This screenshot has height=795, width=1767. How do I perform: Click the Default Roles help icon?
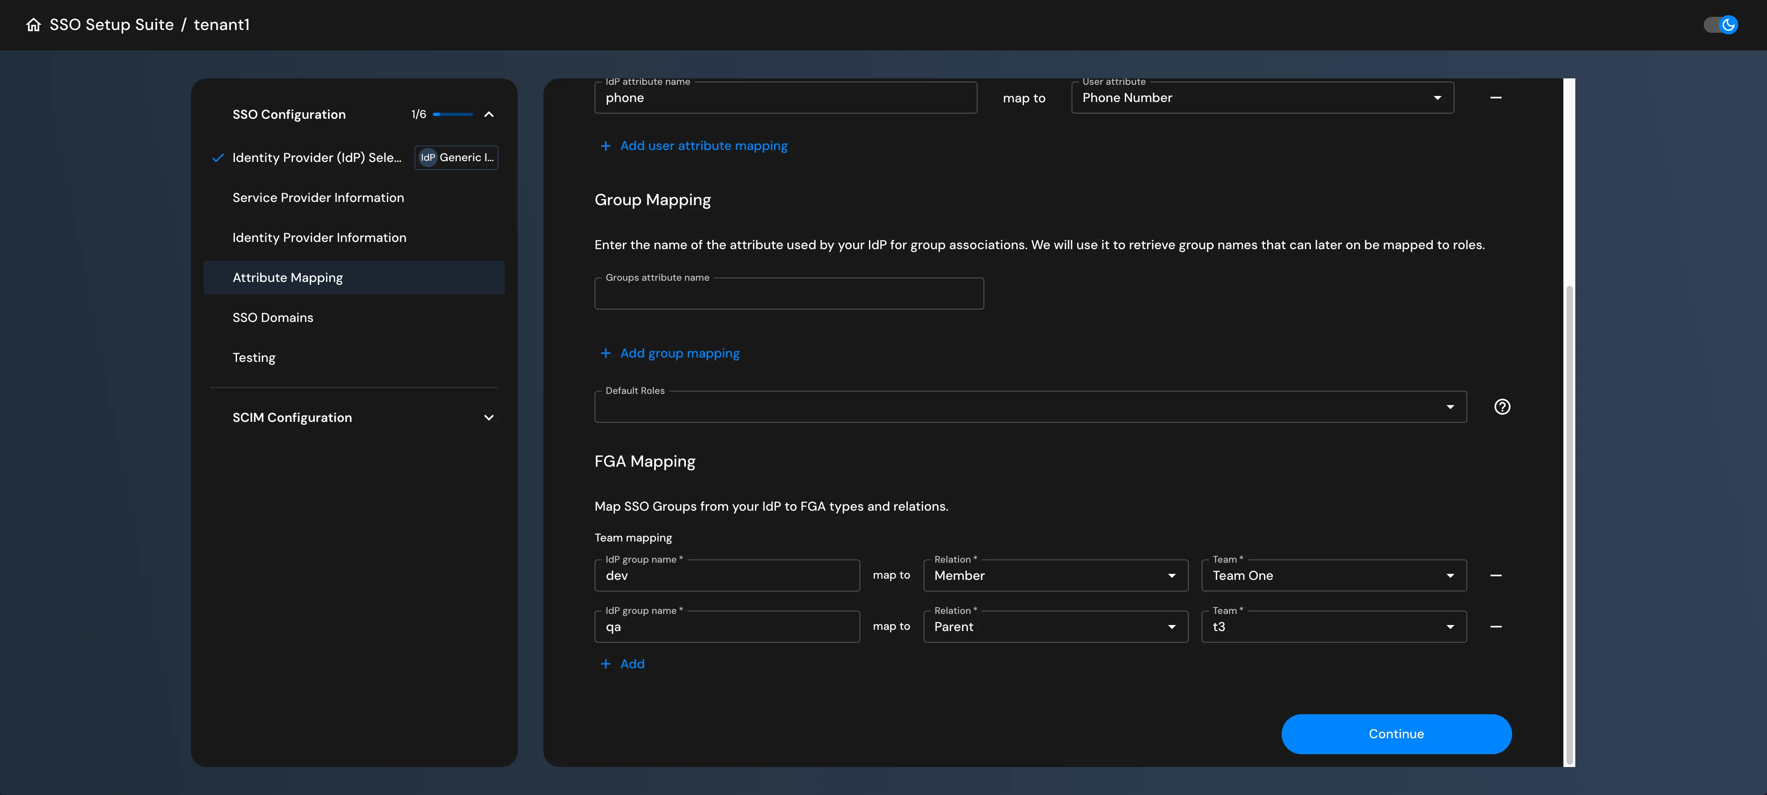tap(1502, 407)
